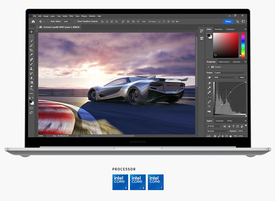Open the Preset Custom dropdown
The height and width of the screenshot is (201, 275).
(x=230, y=72)
